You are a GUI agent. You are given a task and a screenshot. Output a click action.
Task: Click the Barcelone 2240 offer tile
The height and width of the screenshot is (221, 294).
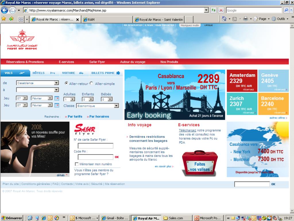point(273,104)
